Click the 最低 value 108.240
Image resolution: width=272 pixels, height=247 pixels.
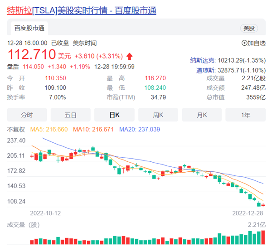[155, 88]
